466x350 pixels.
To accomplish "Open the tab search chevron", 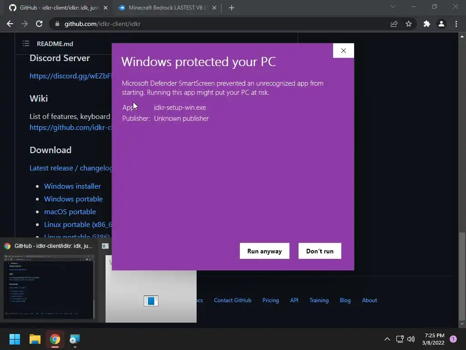I will tap(393, 6).
